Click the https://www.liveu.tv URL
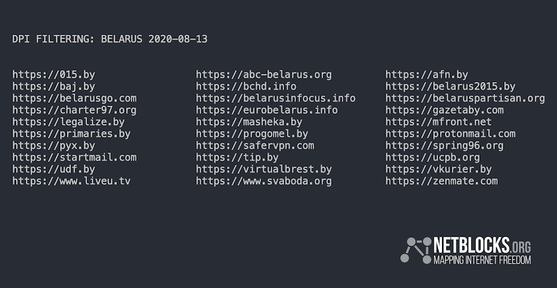Viewport: 557px width, 288px height. pos(72,181)
